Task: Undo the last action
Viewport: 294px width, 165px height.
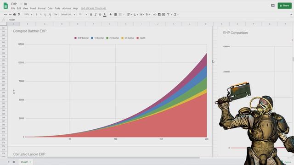Action: click(x=6, y=14)
